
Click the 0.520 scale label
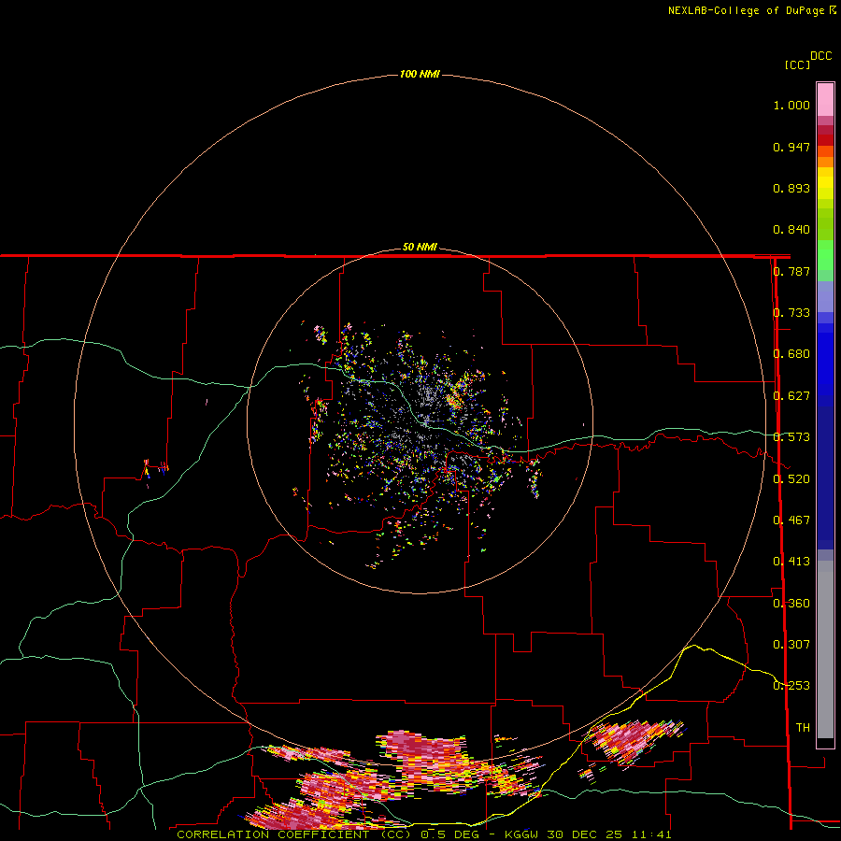pyautogui.click(x=791, y=479)
